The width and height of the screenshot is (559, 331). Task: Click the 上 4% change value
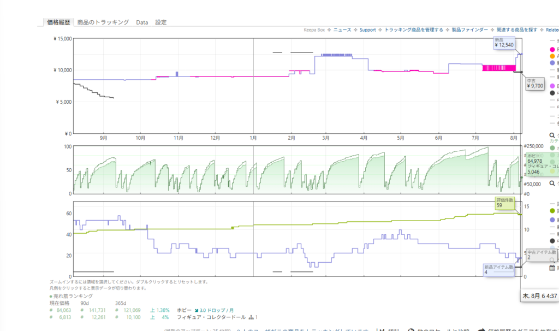point(159,317)
